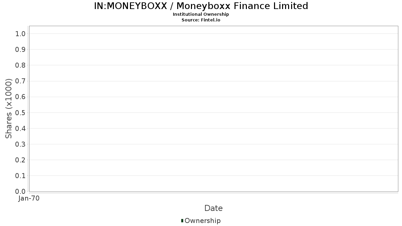The height and width of the screenshot is (226, 402).
Task: Choose the 0.3 y-axis tick label
Action: (20, 144)
